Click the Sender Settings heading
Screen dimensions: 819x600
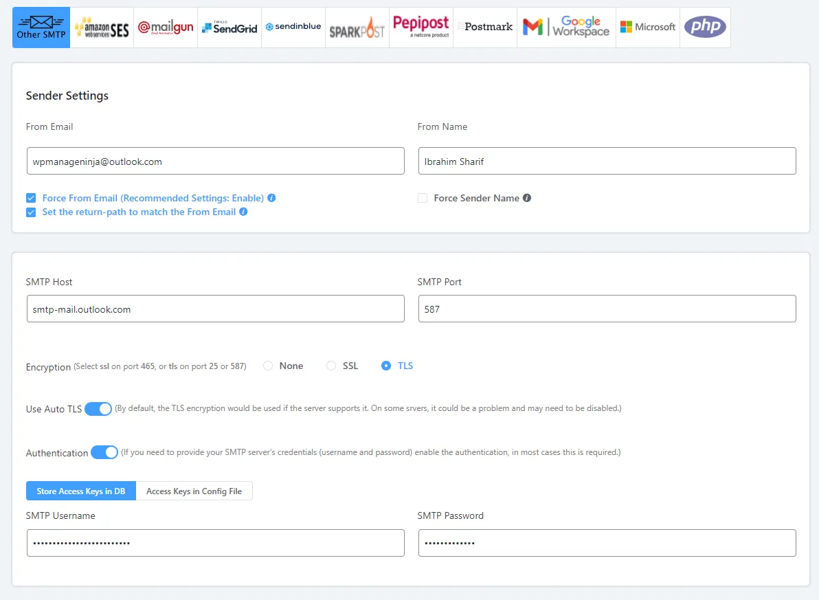67,96
